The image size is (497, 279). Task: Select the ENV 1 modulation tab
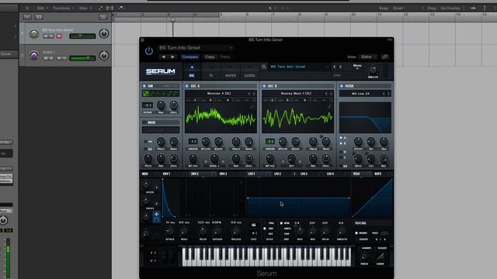[x=166, y=174]
